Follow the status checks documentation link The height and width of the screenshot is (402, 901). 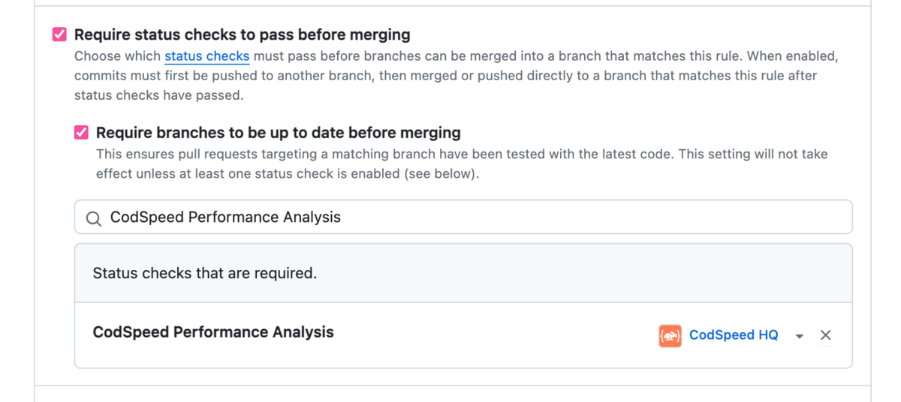click(206, 56)
